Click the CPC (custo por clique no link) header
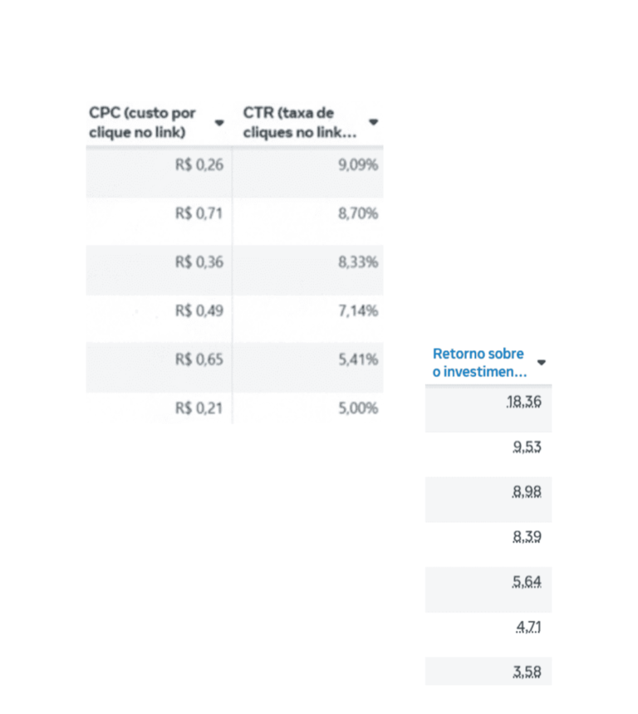The height and width of the screenshot is (714, 638). click(x=142, y=122)
